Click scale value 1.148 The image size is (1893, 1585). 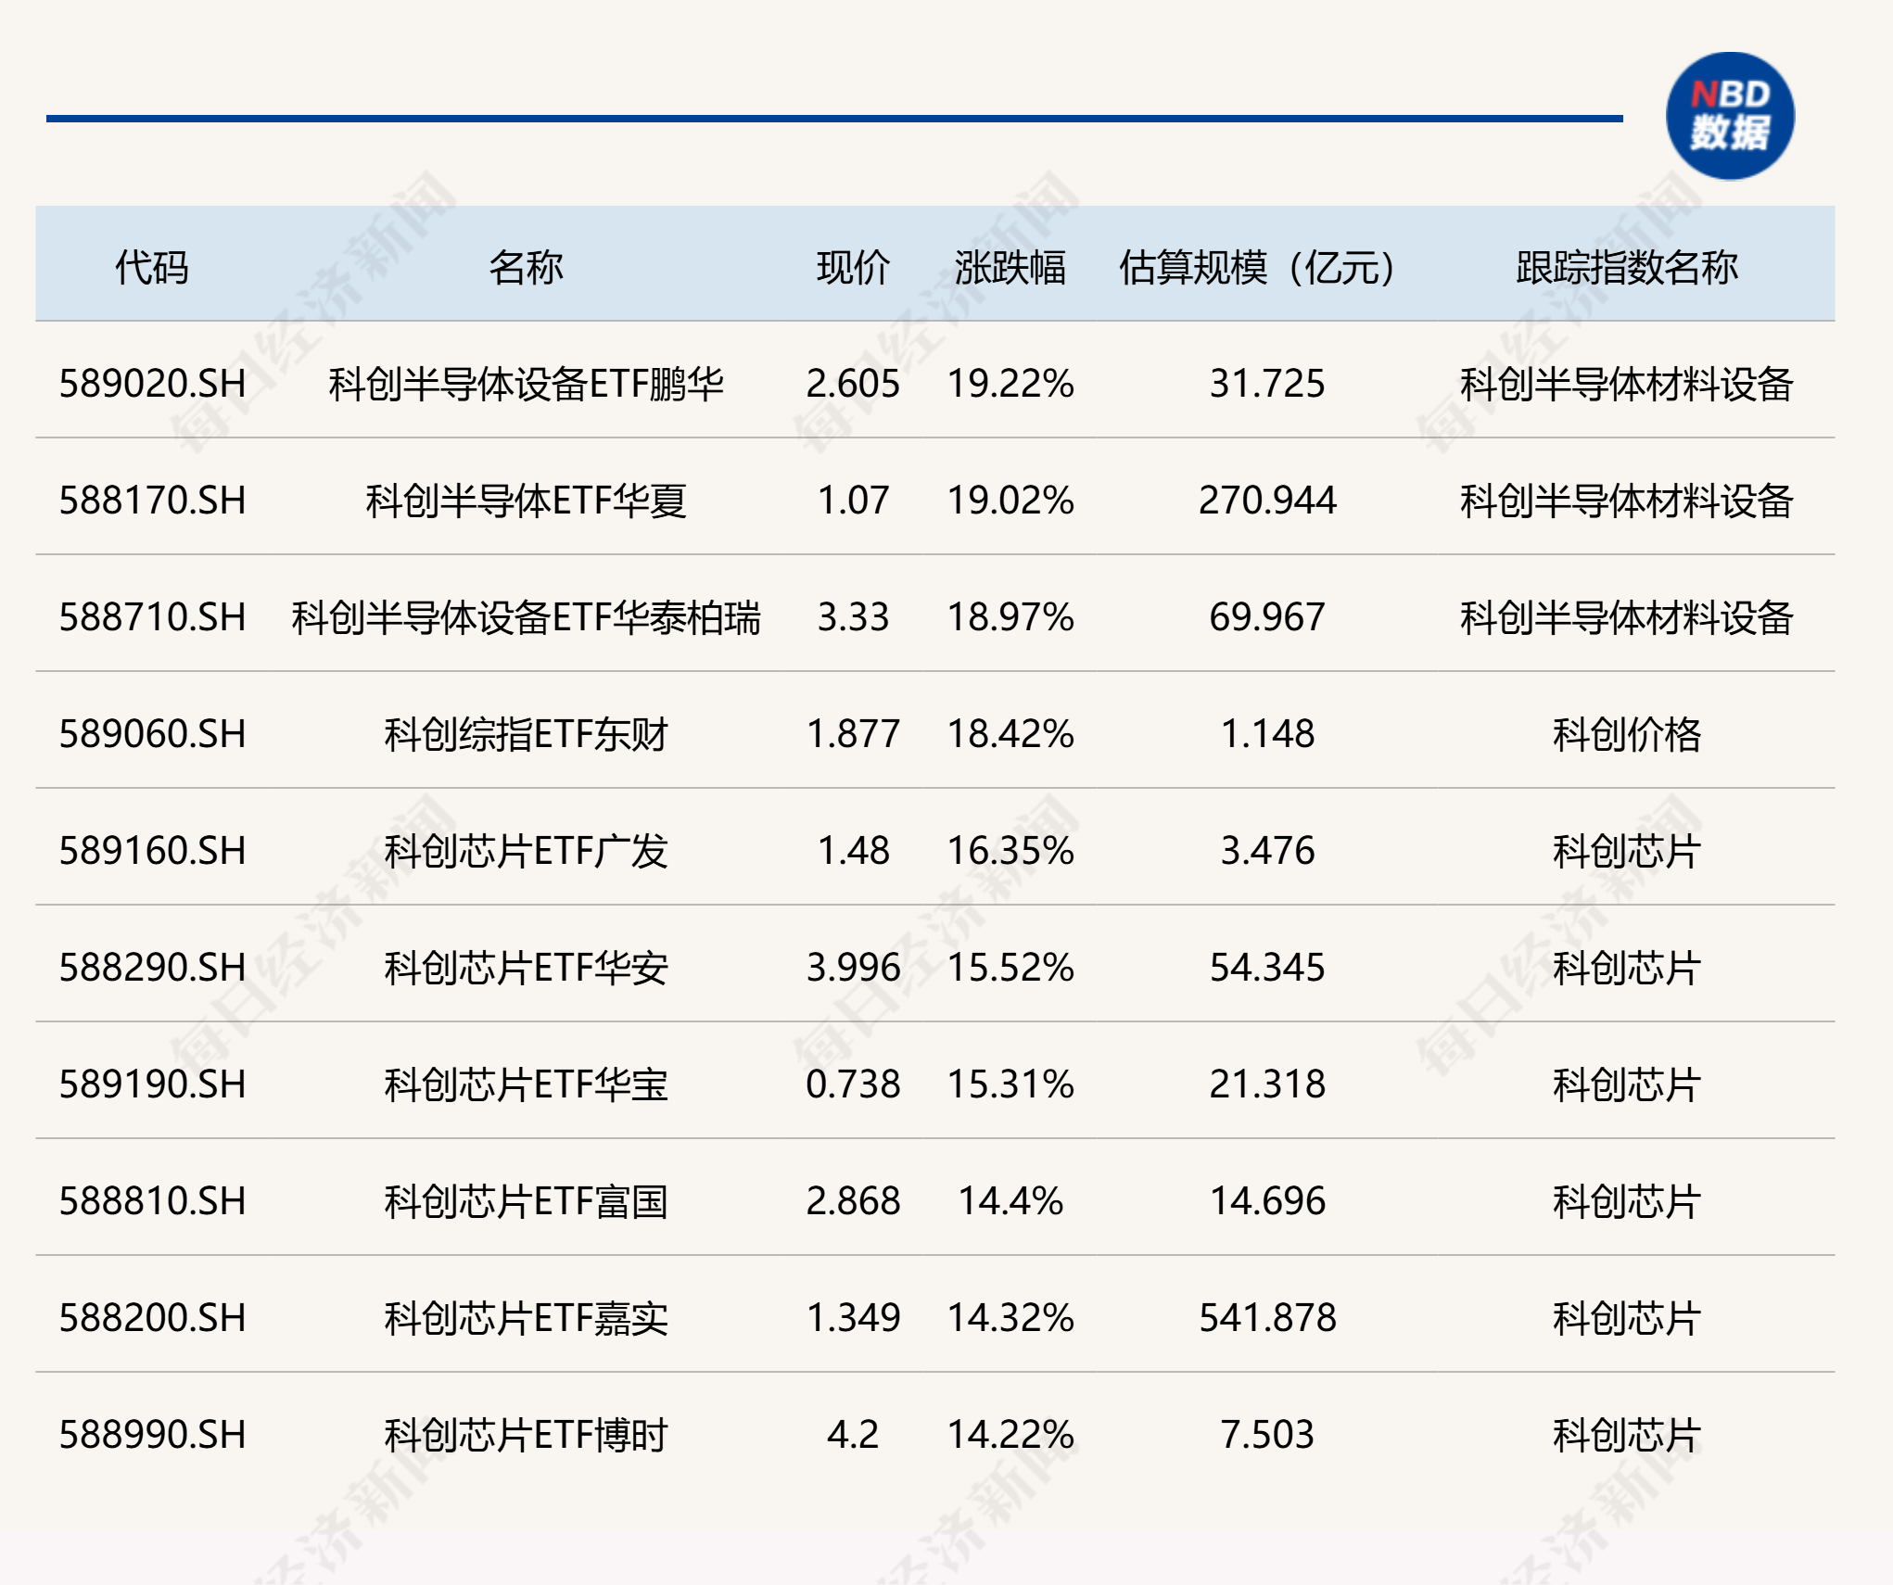click(1267, 734)
